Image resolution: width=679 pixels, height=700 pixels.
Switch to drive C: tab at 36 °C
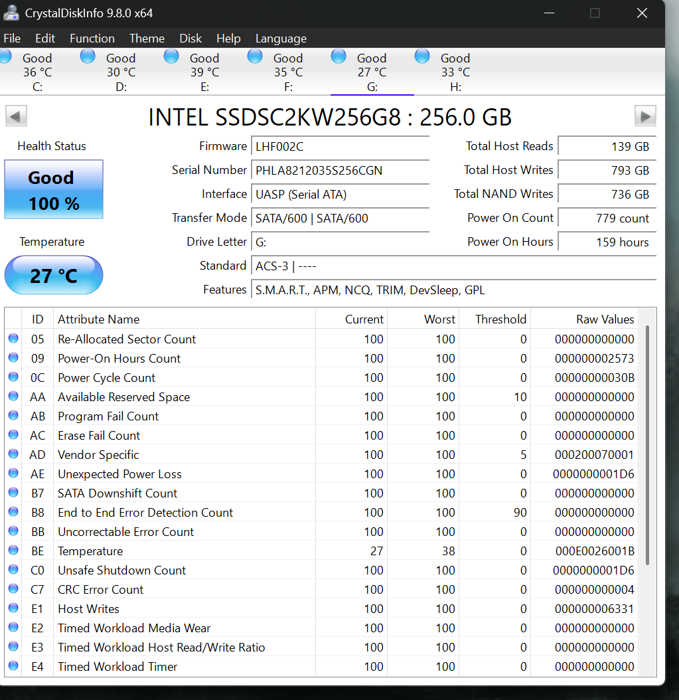37,72
